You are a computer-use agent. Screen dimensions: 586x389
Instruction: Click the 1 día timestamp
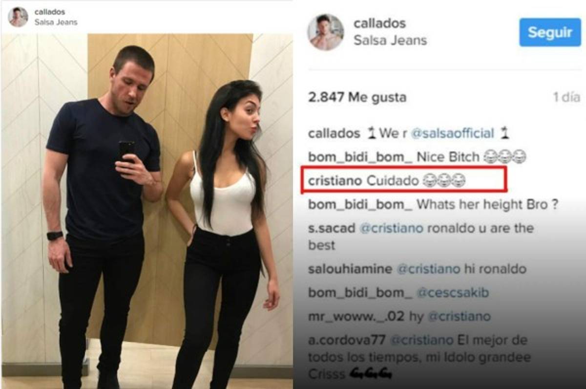click(566, 97)
